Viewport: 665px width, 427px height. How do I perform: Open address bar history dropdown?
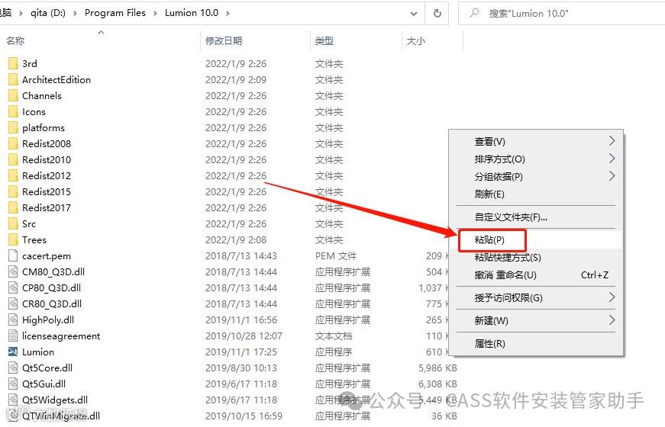point(414,14)
